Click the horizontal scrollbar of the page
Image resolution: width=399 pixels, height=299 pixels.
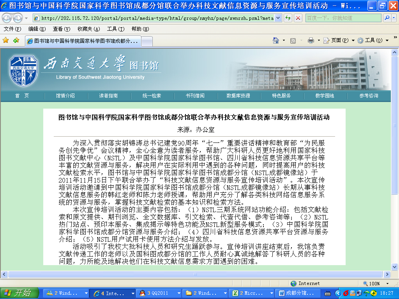[195, 274]
